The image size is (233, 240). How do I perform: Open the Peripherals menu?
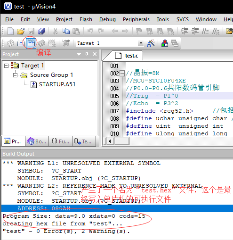[136, 19]
